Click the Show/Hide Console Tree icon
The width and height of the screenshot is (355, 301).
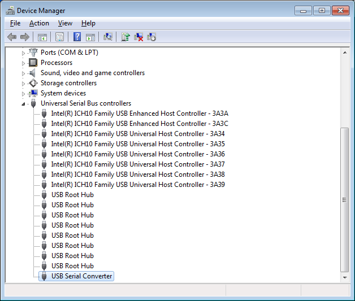(42, 37)
